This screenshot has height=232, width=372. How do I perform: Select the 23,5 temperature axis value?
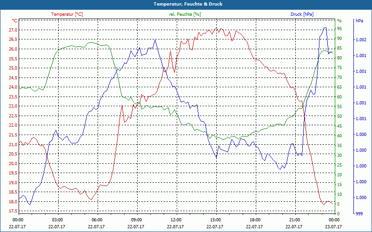[x=13, y=97]
